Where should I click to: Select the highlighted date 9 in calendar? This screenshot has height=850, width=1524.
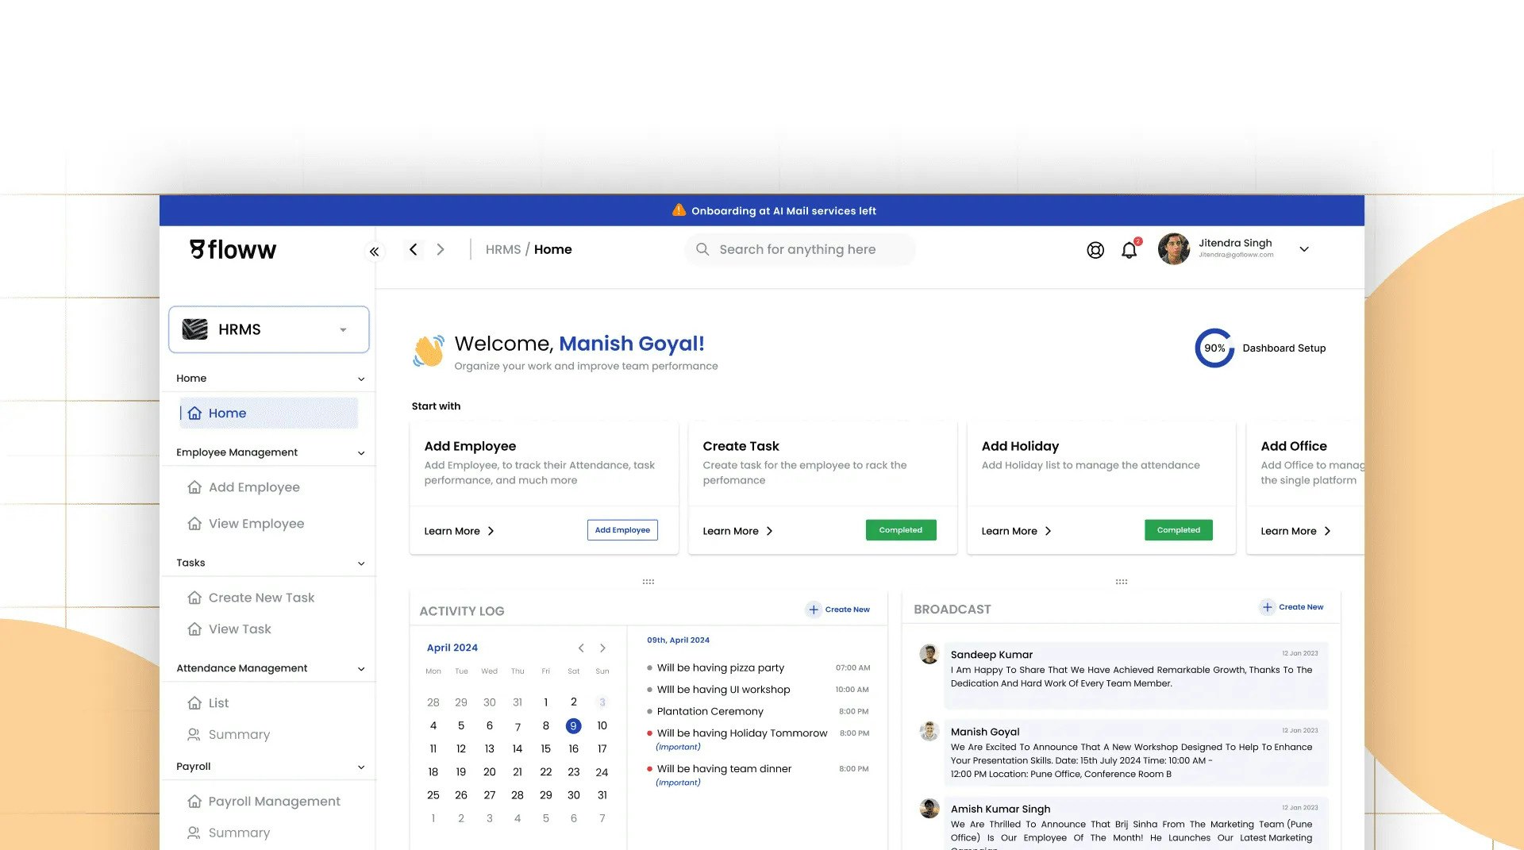[x=573, y=726]
